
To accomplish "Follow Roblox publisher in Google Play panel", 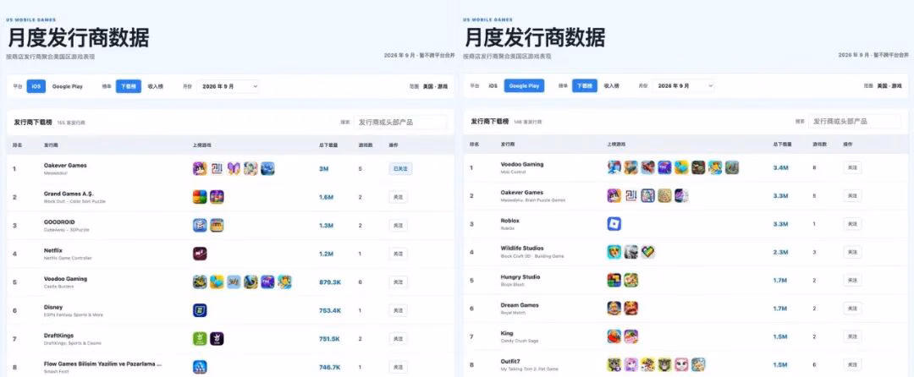I will click(x=852, y=224).
